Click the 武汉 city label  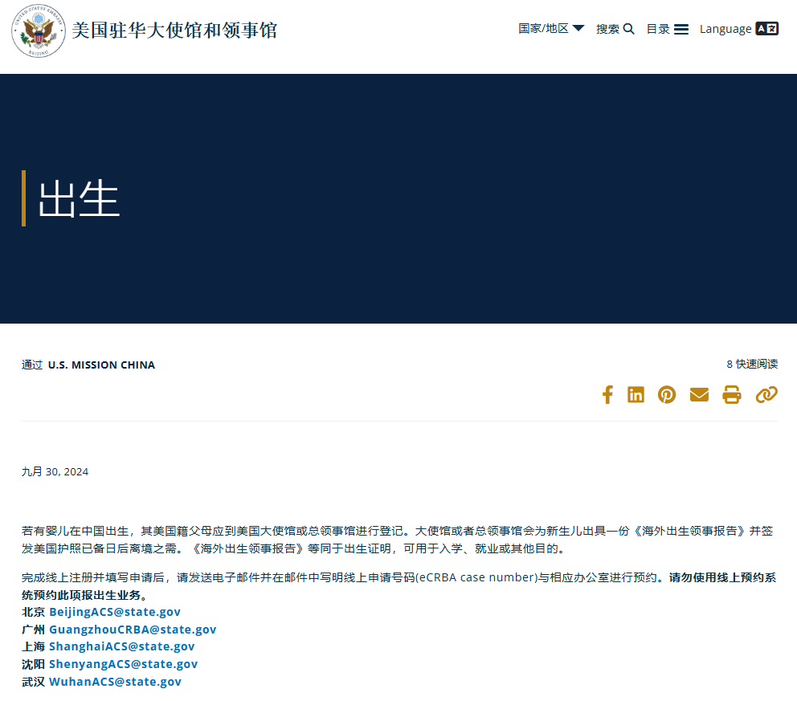point(34,682)
